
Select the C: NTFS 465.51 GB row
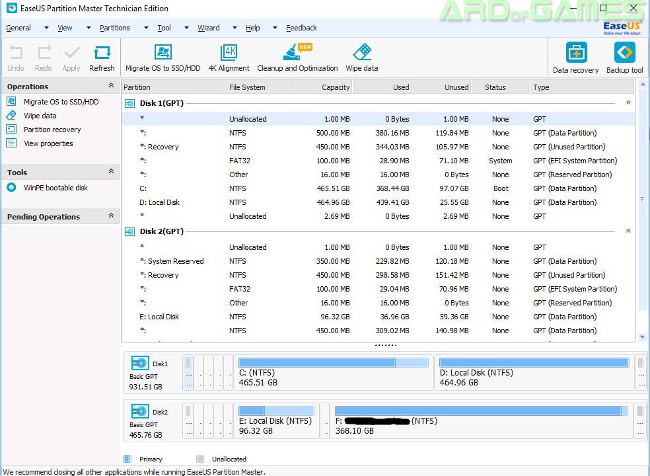click(x=378, y=188)
